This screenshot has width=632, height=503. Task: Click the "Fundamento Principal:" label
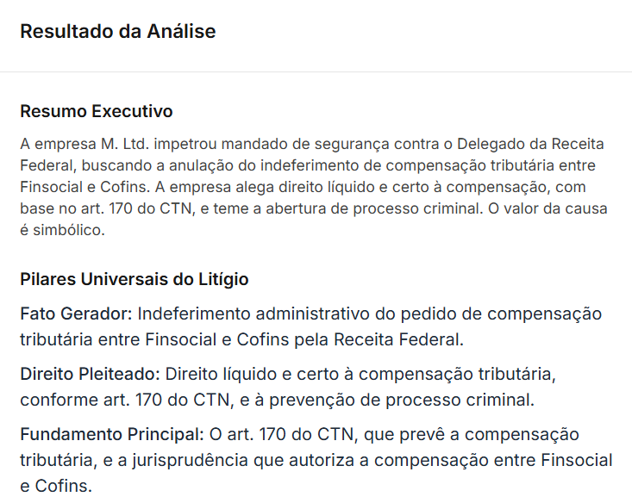(x=111, y=433)
